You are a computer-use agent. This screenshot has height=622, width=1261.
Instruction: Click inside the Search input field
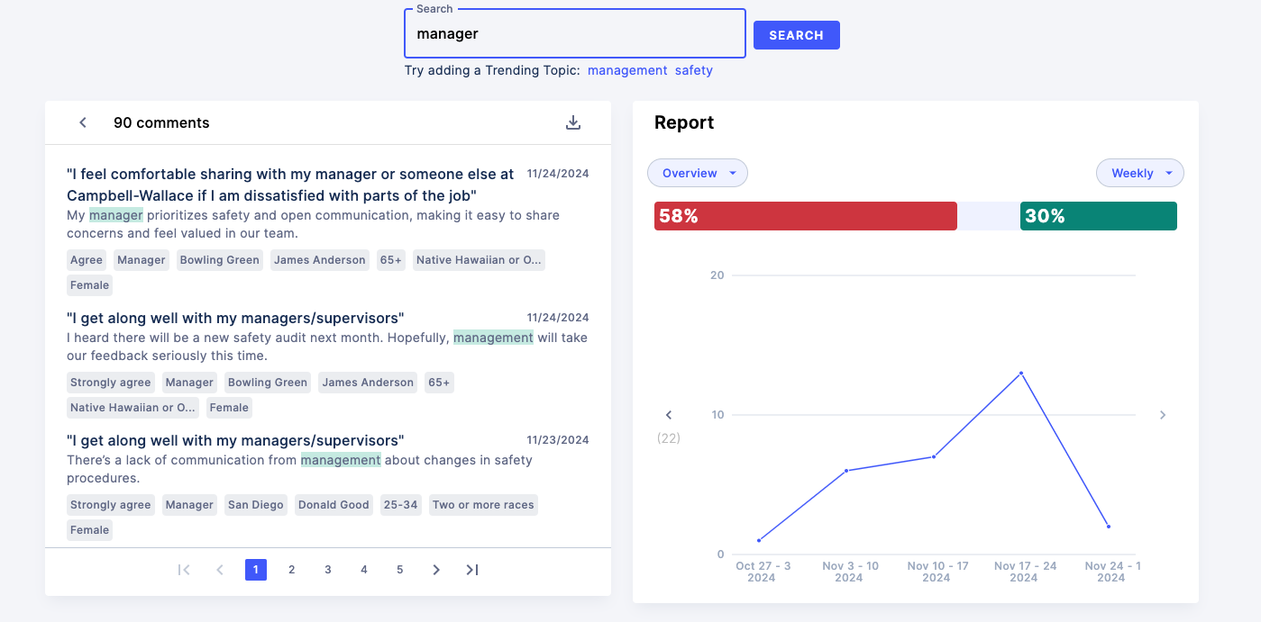[574, 33]
